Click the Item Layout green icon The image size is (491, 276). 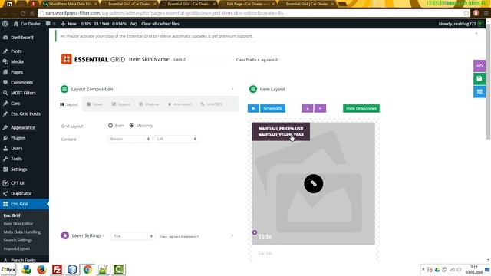[x=252, y=89]
